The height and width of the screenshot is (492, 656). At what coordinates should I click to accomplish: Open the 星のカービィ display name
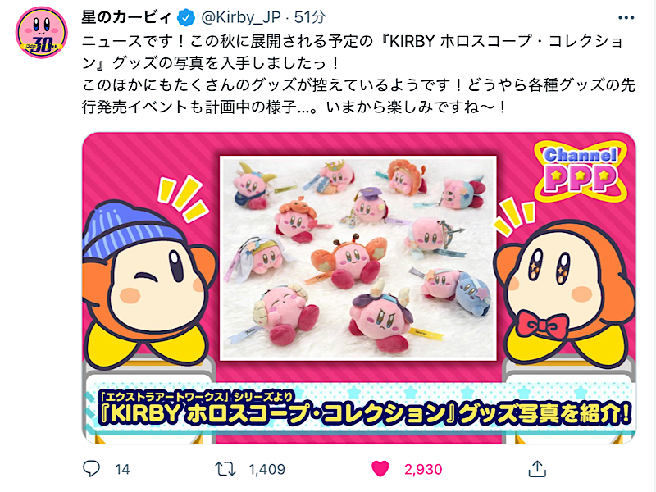(127, 17)
